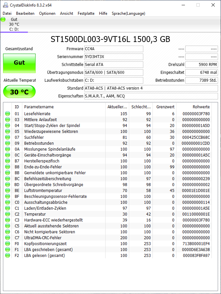
Task: Click the Betriebsstunden value 7389 Std.
Action: pos(202,80)
